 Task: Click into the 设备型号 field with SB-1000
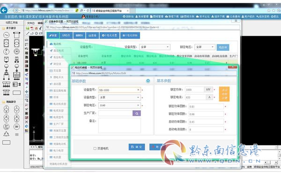[119, 90]
